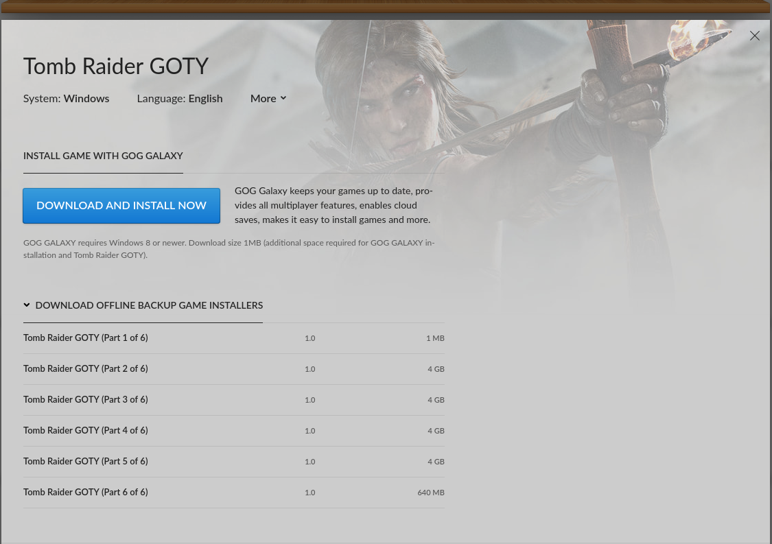772x544 pixels.
Task: Click the 1 MB size value
Action: (435, 338)
